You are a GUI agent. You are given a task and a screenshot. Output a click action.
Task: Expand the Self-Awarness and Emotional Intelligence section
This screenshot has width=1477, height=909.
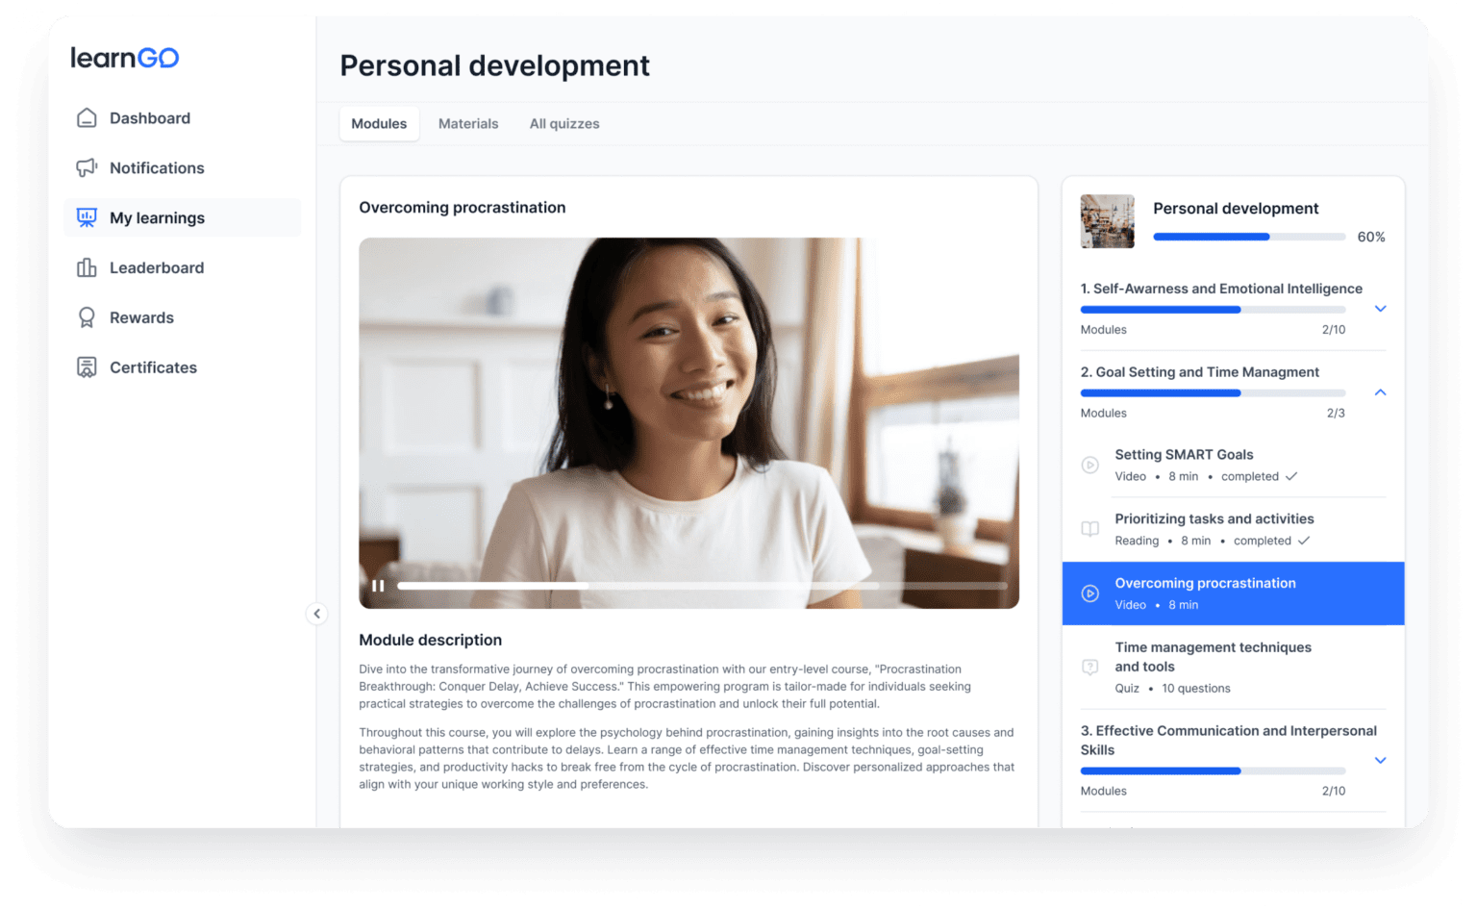coord(1380,309)
